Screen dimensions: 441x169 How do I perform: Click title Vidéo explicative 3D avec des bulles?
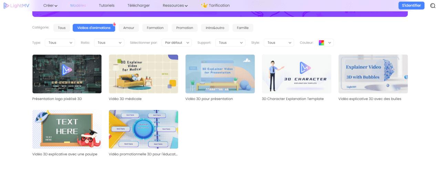click(370, 99)
